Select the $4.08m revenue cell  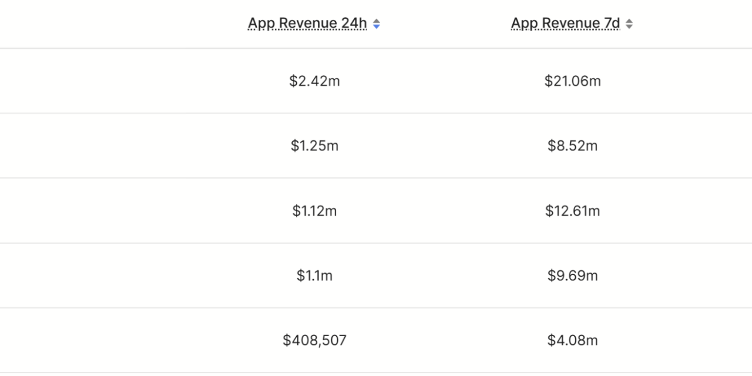point(573,340)
